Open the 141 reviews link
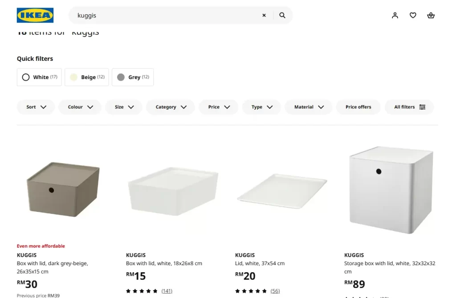 (x=167, y=291)
